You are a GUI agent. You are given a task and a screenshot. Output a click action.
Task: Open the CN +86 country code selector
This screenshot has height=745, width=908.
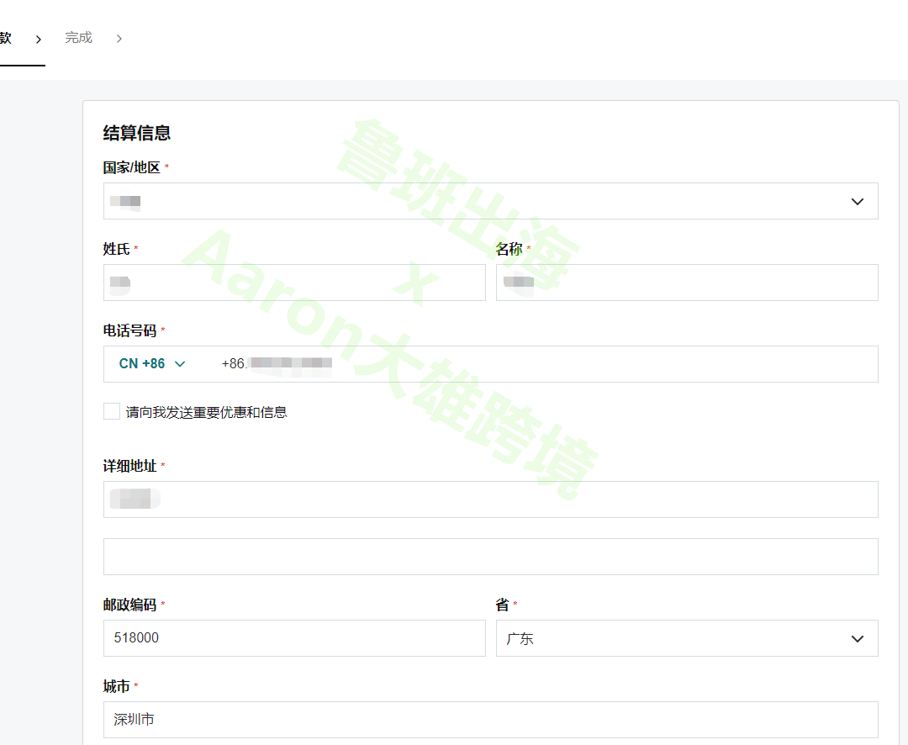(x=151, y=363)
